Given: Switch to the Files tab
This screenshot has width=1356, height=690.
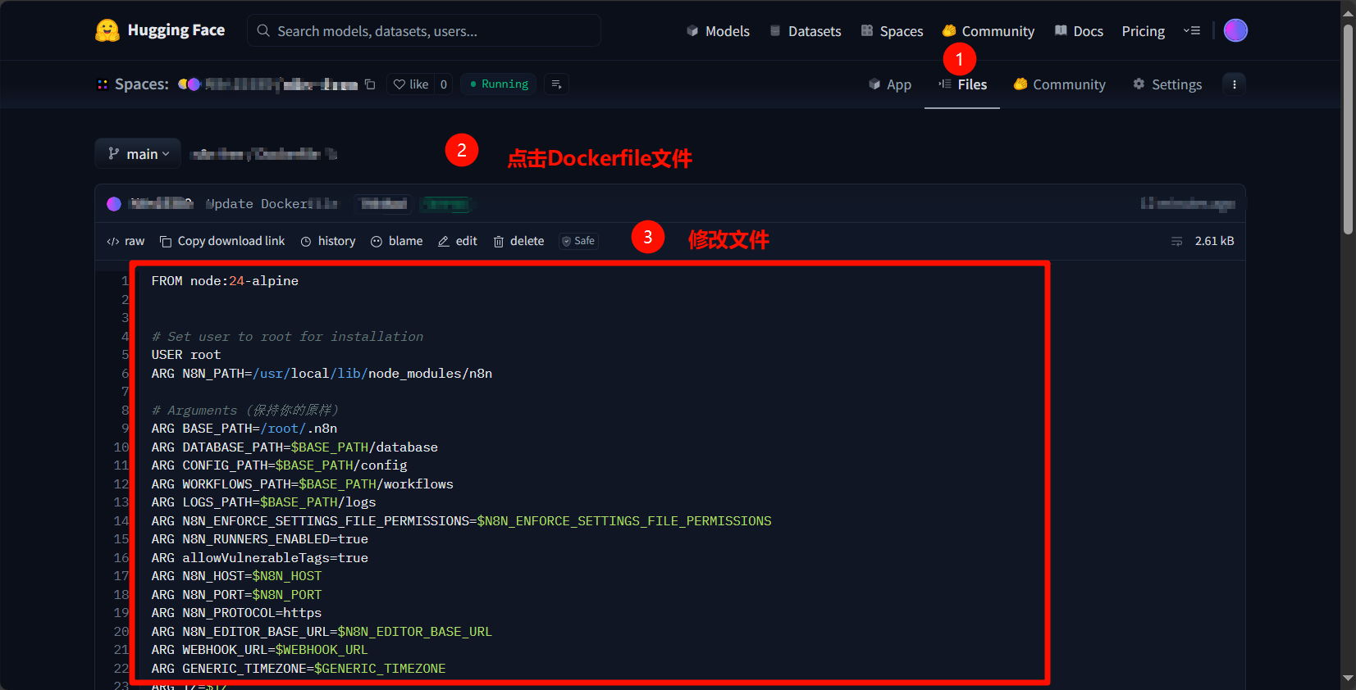Looking at the screenshot, I should click(x=962, y=84).
